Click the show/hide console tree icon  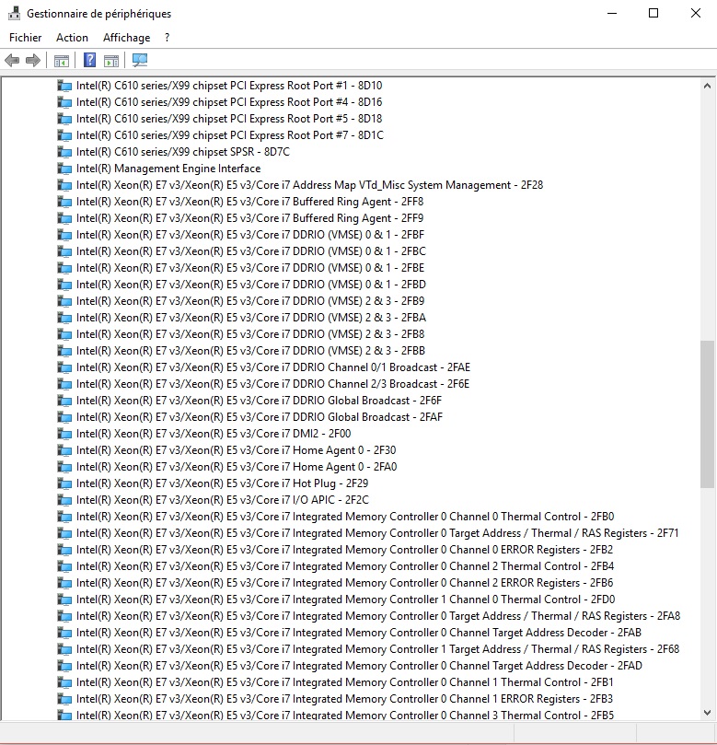[62, 61]
